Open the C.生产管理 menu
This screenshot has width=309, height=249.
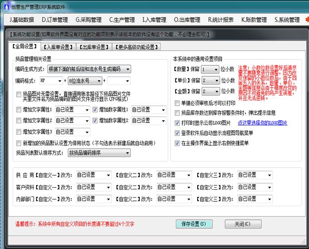pos(122,20)
